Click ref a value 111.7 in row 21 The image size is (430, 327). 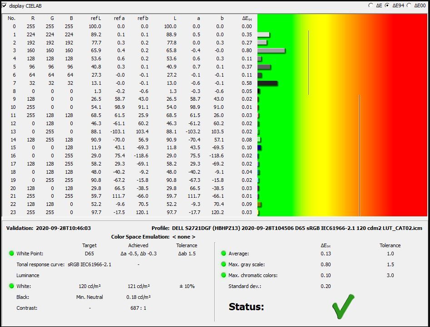point(119,196)
